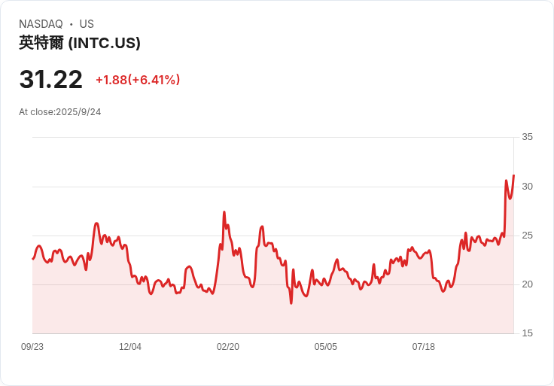Click the 20 value on price axis
The image size is (554, 386).
click(x=528, y=284)
